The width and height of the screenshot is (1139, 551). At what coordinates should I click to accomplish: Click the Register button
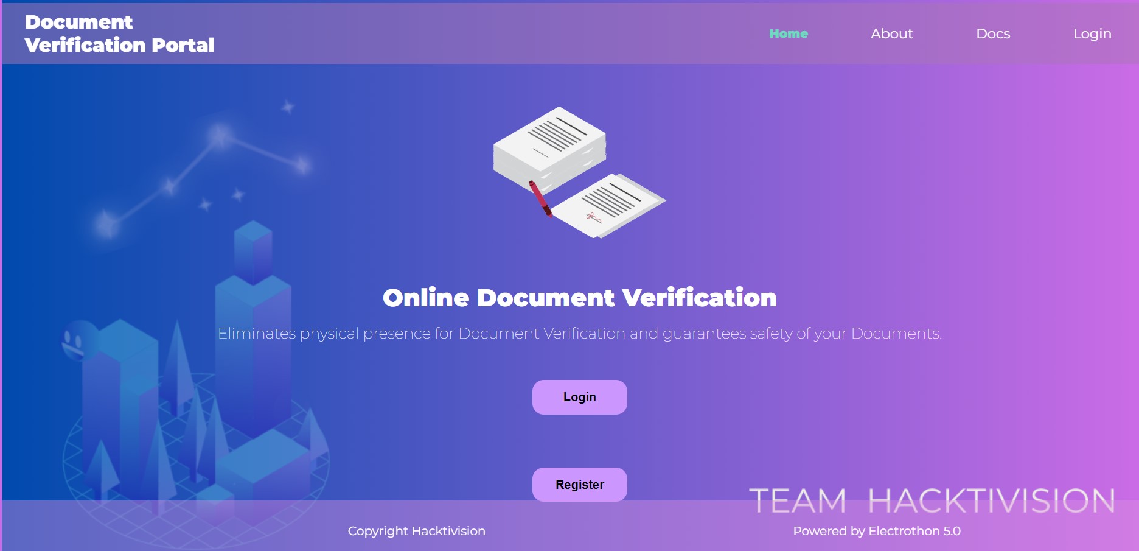click(580, 485)
